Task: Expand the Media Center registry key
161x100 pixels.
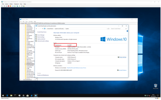Action: coord(24,53)
